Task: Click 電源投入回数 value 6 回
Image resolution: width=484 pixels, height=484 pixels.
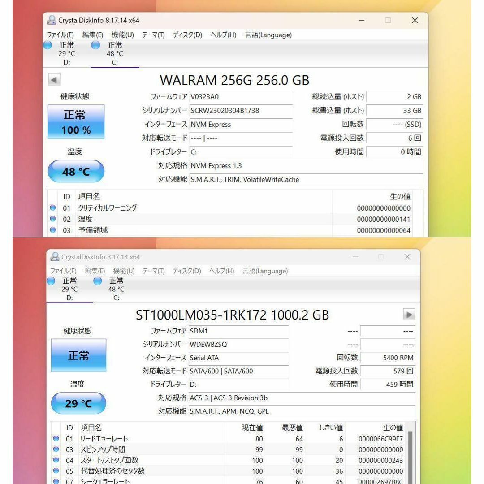Action: (394, 138)
